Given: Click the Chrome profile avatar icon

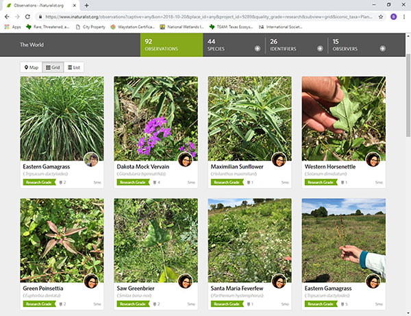Looking at the screenshot, I should [x=393, y=16].
